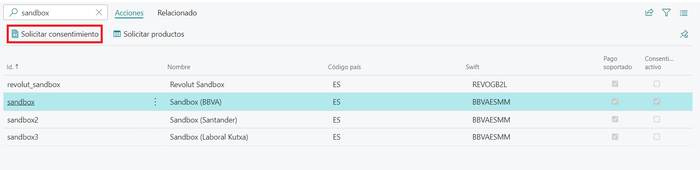This screenshot has width=700, height=170.
Task: Open the sandbox Id. link
Action: [21, 102]
